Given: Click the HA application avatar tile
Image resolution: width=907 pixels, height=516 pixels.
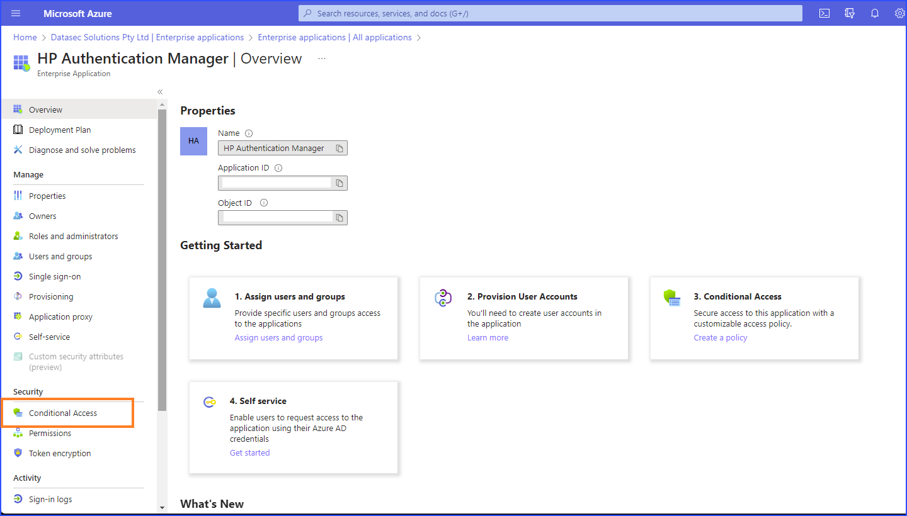Looking at the screenshot, I should click(x=193, y=141).
